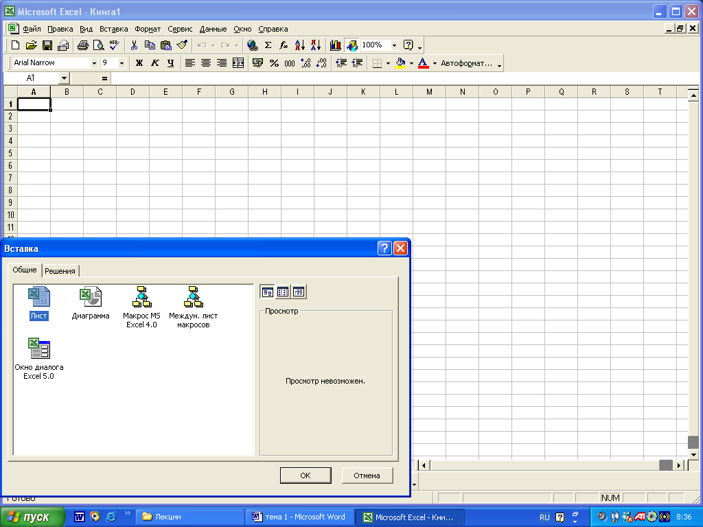703x527 pixels.
Task: Decrease indent of cell contents
Action: (341, 62)
